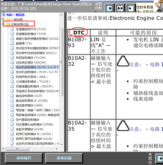This screenshot has width=163, height=165.
Task: Click the bottom view control right-arrow icon
Action: (x=160, y=158)
